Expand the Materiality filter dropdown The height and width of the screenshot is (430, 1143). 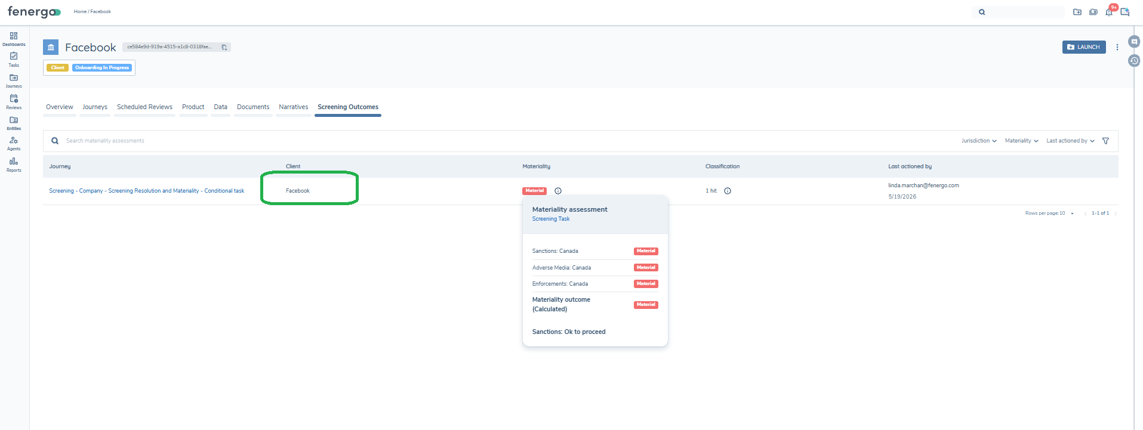tap(1021, 141)
